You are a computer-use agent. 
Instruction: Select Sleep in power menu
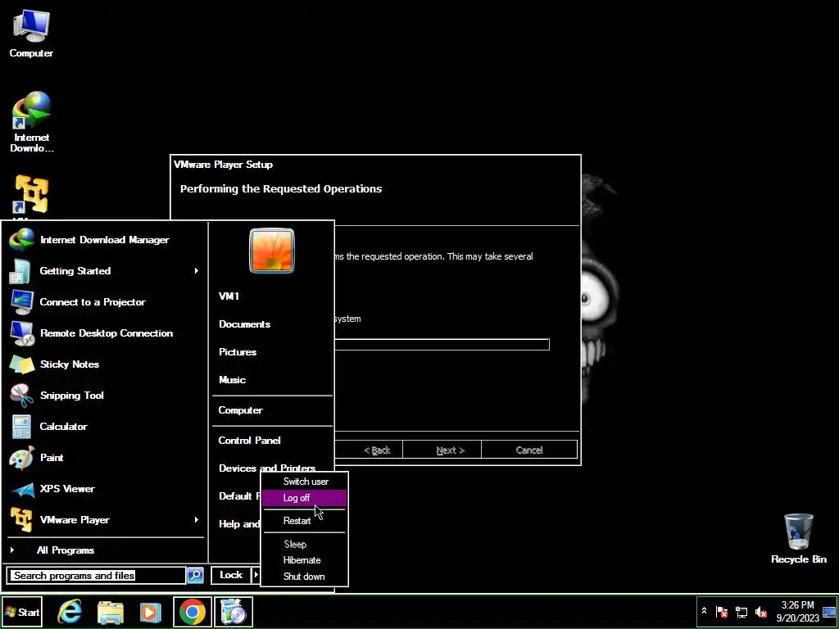[x=305, y=544]
